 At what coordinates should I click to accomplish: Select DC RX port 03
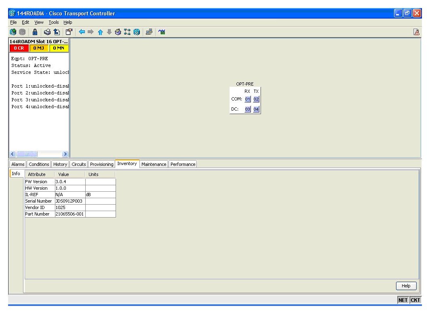[x=248, y=109]
